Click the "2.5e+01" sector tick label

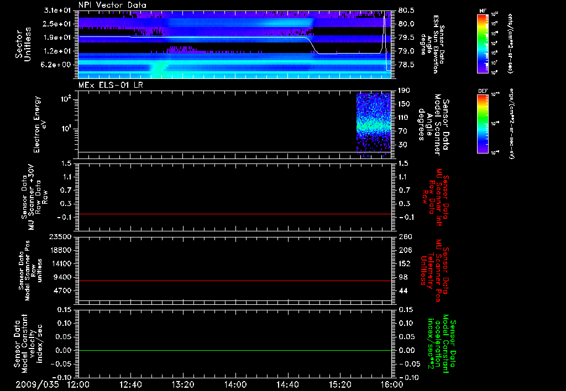pos(57,24)
